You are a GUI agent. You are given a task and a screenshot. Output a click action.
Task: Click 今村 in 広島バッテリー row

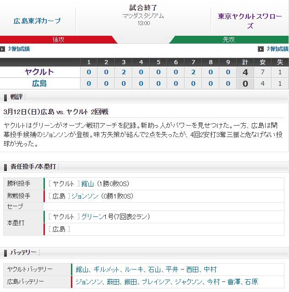213,282
